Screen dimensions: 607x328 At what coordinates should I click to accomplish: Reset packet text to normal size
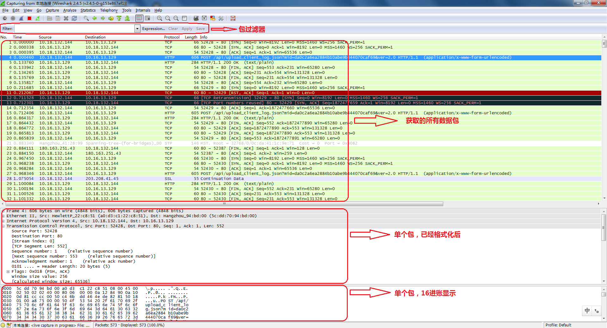pos(176,18)
